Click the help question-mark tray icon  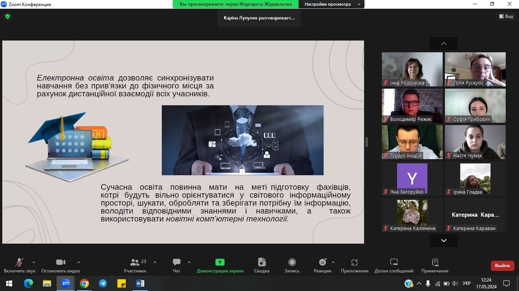click(x=409, y=283)
